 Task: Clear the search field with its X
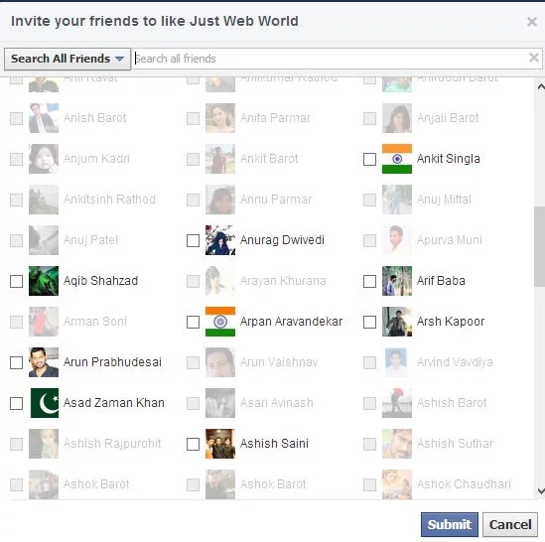(x=534, y=58)
